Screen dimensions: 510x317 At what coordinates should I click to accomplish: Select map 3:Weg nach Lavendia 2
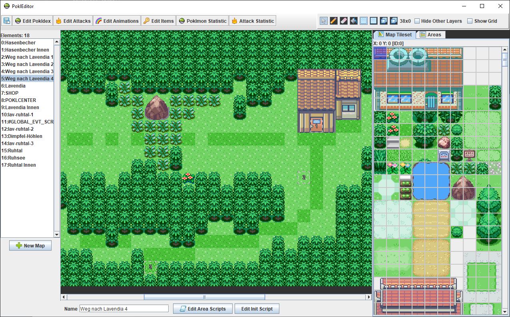tap(27, 64)
